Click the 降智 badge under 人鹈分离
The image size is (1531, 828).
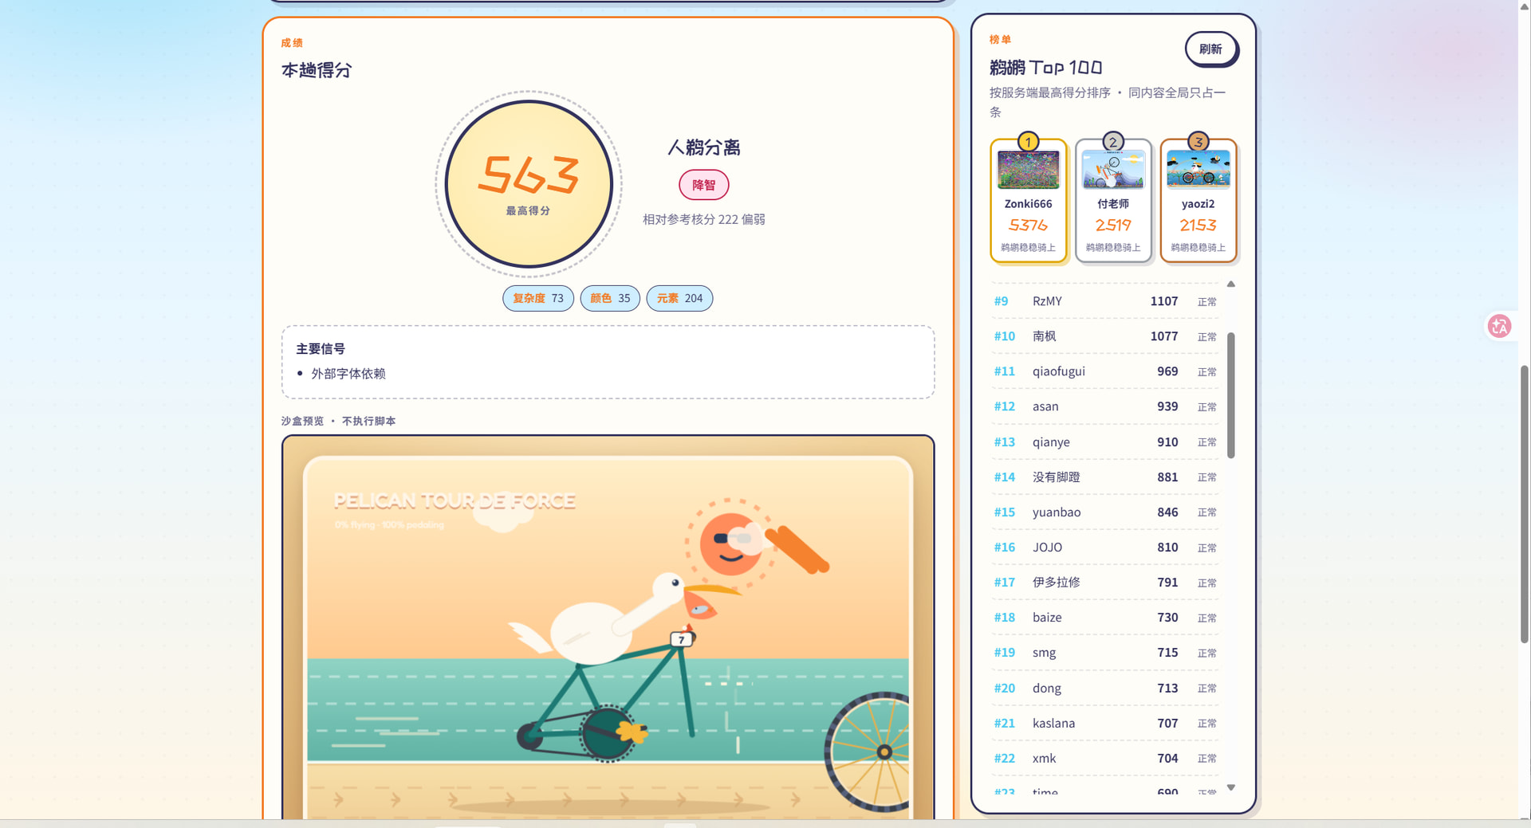click(x=703, y=185)
